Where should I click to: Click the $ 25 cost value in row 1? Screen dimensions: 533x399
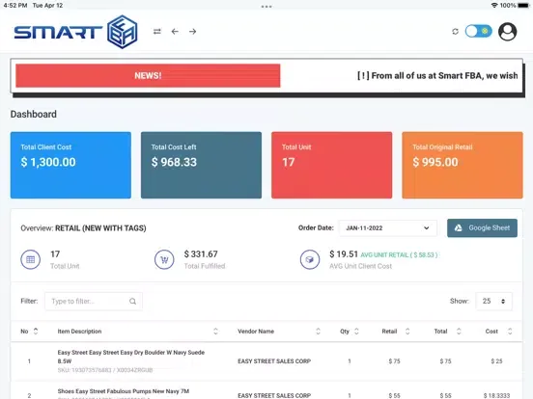click(496, 361)
